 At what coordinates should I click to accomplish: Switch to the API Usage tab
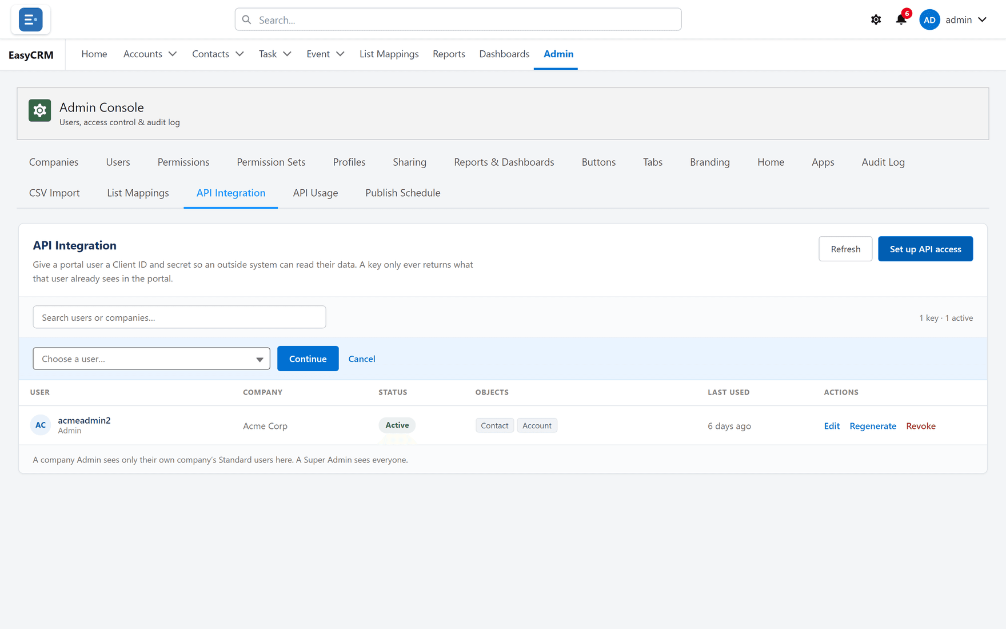(316, 193)
